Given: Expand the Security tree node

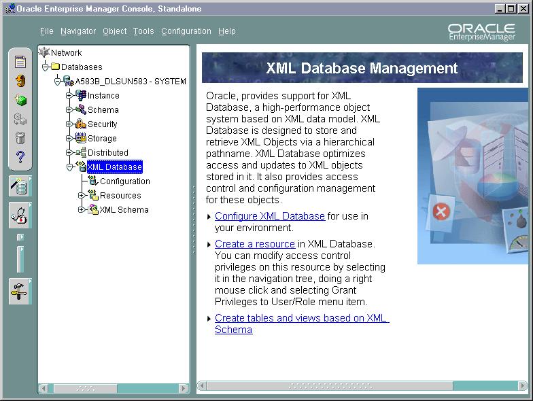Looking at the screenshot, I should click(69, 124).
